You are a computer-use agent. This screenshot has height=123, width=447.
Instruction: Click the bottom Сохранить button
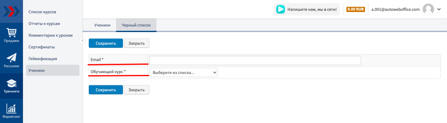(x=106, y=90)
